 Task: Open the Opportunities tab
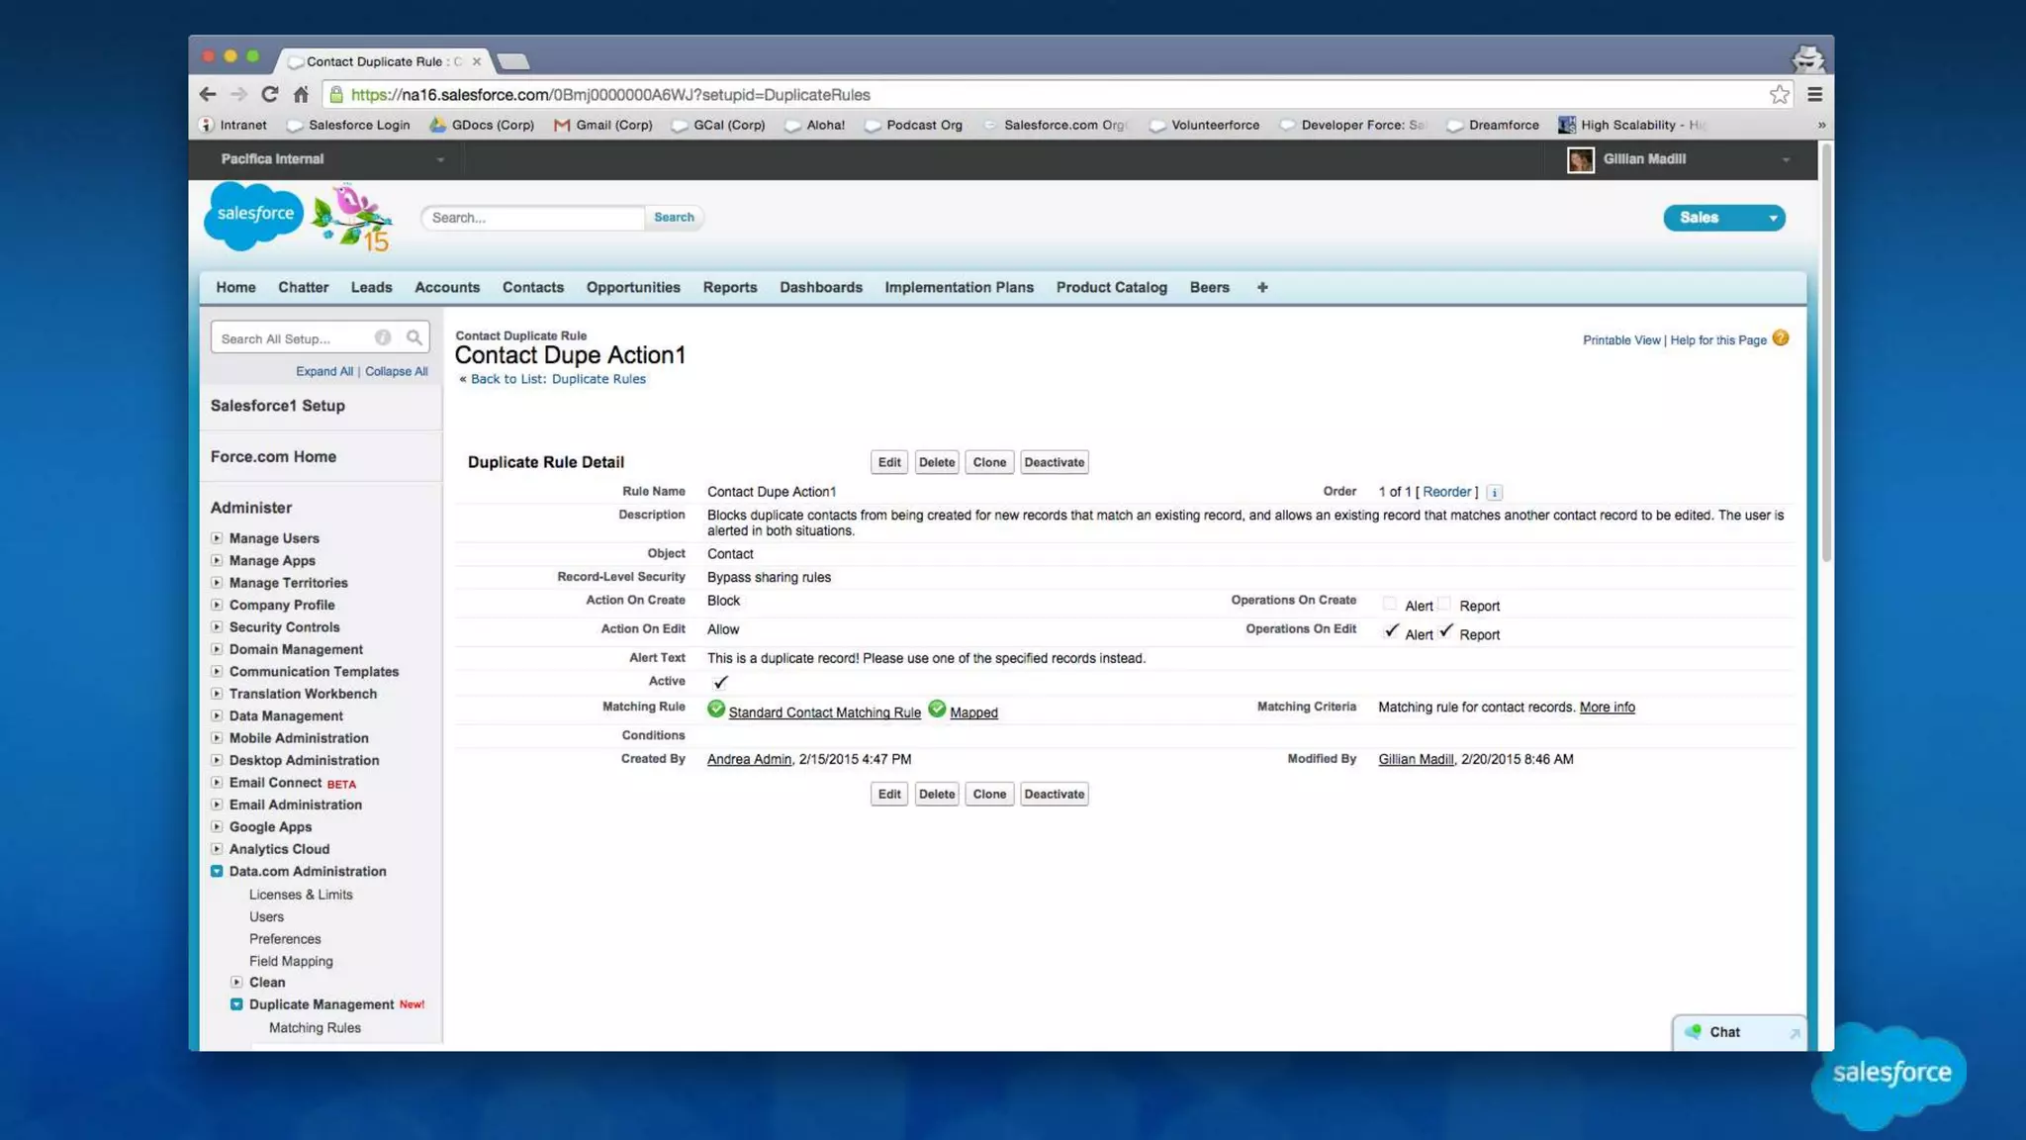tap(632, 287)
